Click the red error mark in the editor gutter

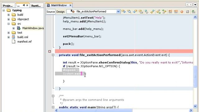[x=50, y=51]
